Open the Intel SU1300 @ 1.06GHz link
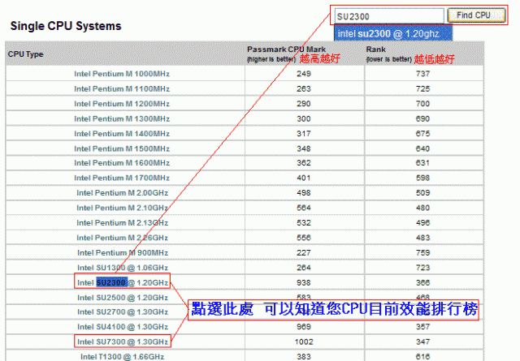 tap(123, 268)
